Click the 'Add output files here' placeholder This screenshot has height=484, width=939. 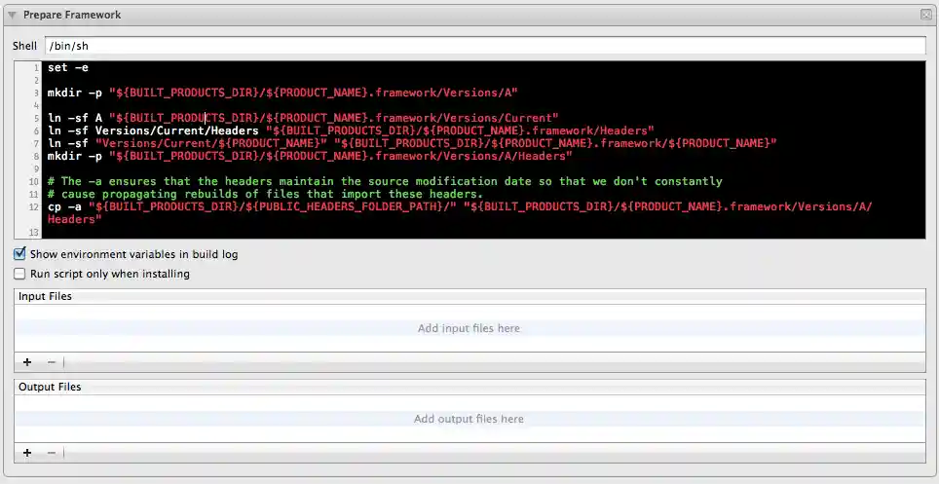tap(469, 419)
